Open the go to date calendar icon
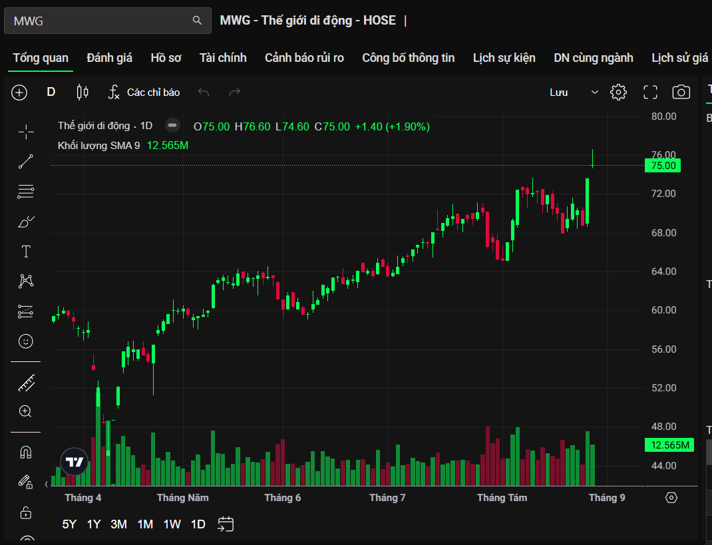 point(226,524)
